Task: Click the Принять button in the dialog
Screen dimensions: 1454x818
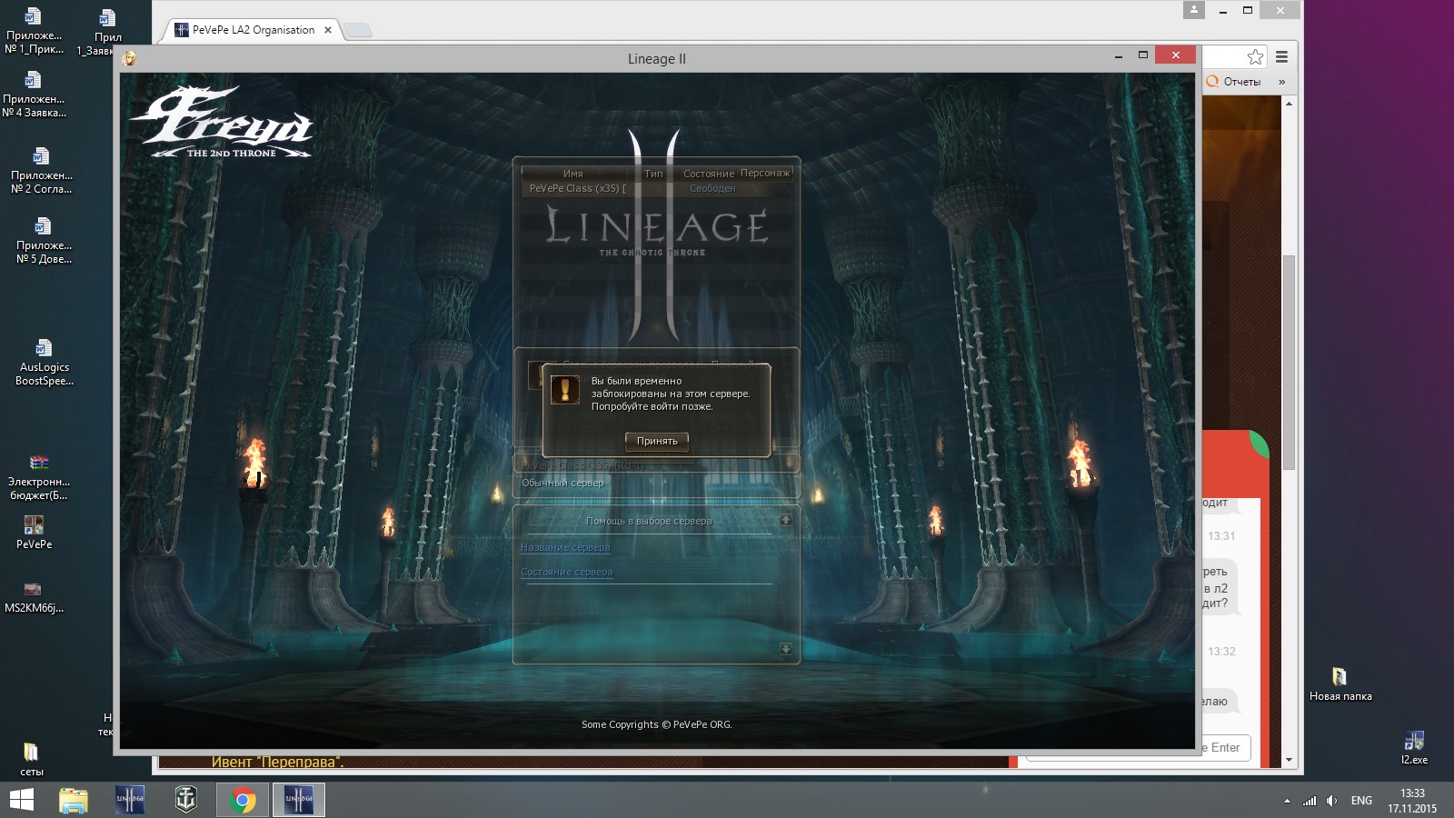Action: click(x=656, y=441)
